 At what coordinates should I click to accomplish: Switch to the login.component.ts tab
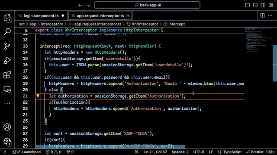pos(41,15)
